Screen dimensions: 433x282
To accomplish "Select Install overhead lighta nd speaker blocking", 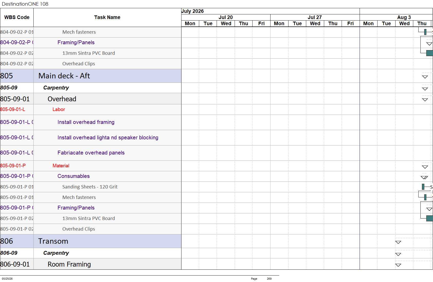I will click(x=108, y=138).
